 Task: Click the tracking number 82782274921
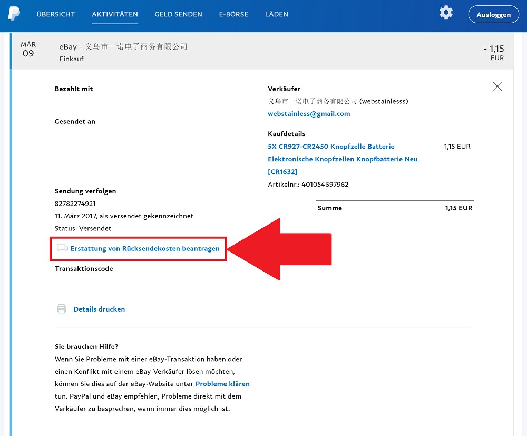75,204
